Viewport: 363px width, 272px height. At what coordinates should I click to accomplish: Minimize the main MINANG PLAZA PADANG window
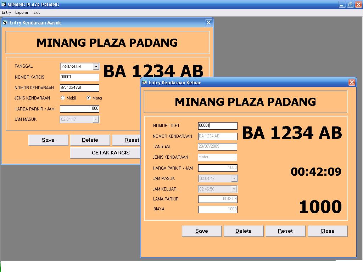342,4
